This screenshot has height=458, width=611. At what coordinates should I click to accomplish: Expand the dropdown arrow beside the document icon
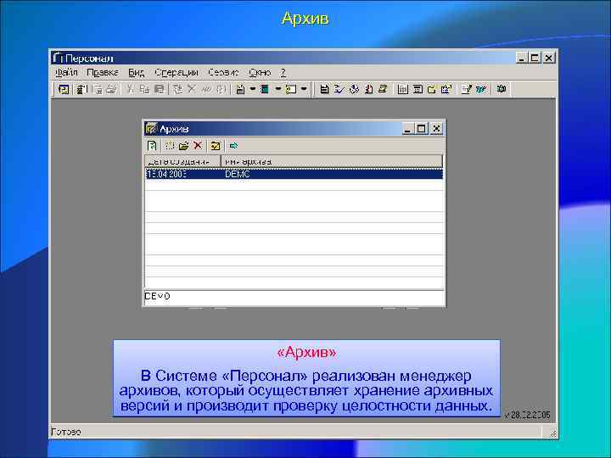coord(253,89)
